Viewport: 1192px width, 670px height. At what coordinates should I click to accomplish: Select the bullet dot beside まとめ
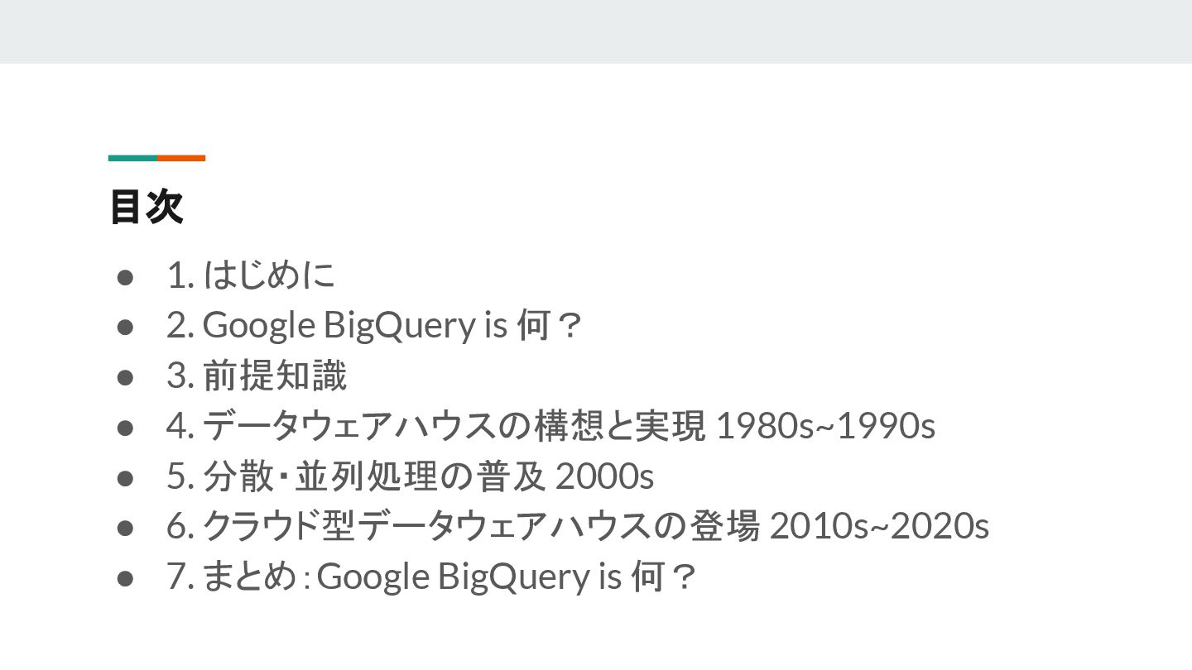[125, 578]
